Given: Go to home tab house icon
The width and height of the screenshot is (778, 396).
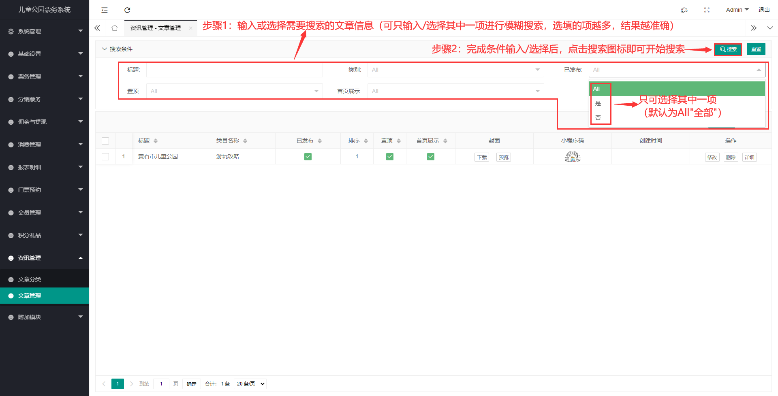Looking at the screenshot, I should (115, 28).
